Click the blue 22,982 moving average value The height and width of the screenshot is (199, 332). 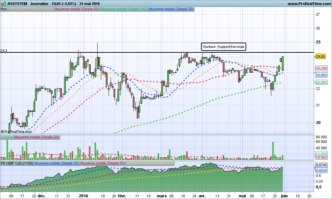click(x=321, y=75)
